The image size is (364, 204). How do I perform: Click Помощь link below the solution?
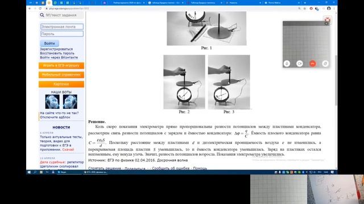pos(200,168)
